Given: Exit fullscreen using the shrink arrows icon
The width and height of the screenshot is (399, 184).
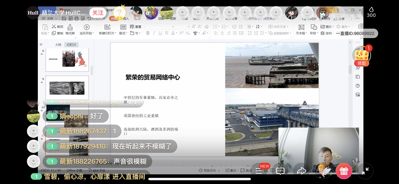Looking at the screenshot, I should (x=365, y=171).
